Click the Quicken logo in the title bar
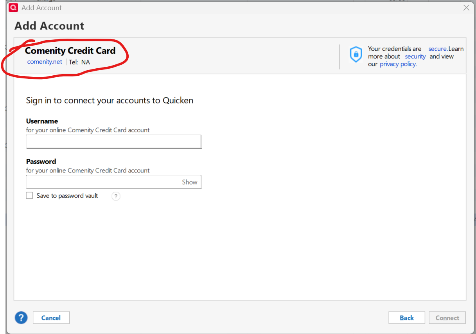The width and height of the screenshot is (476, 334). point(13,7)
